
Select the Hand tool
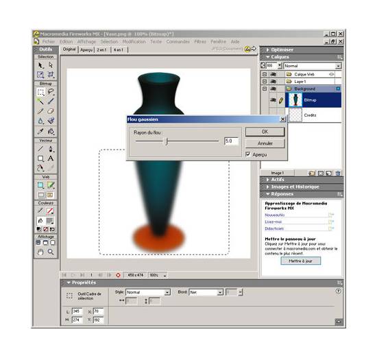point(40,252)
